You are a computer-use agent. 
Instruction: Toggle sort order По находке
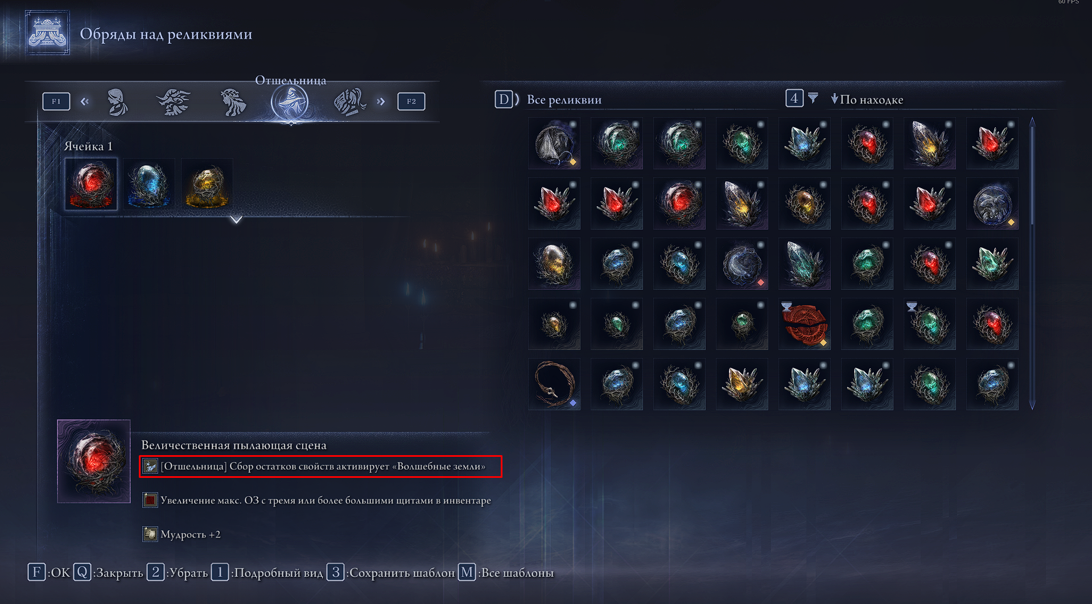867,99
